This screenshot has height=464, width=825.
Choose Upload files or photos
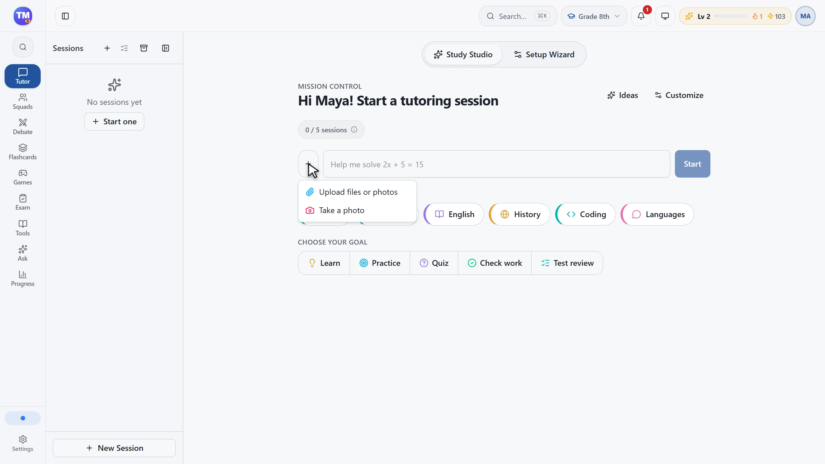click(357, 192)
